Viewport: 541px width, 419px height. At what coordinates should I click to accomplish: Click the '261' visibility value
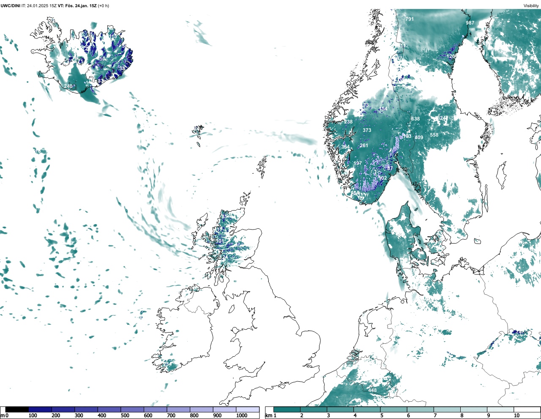pyautogui.click(x=364, y=145)
